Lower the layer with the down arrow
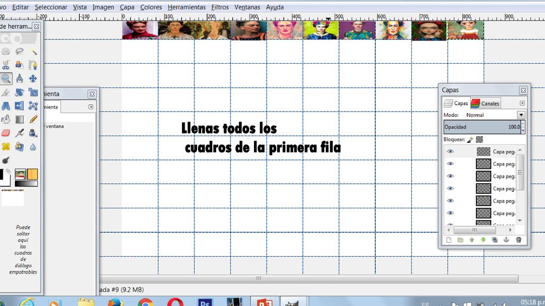545x306 pixels. (483, 240)
